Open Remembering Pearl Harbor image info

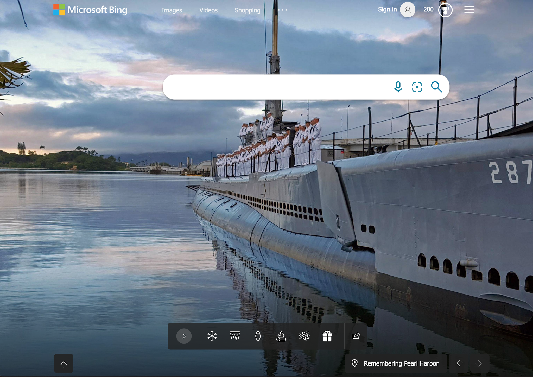401,363
